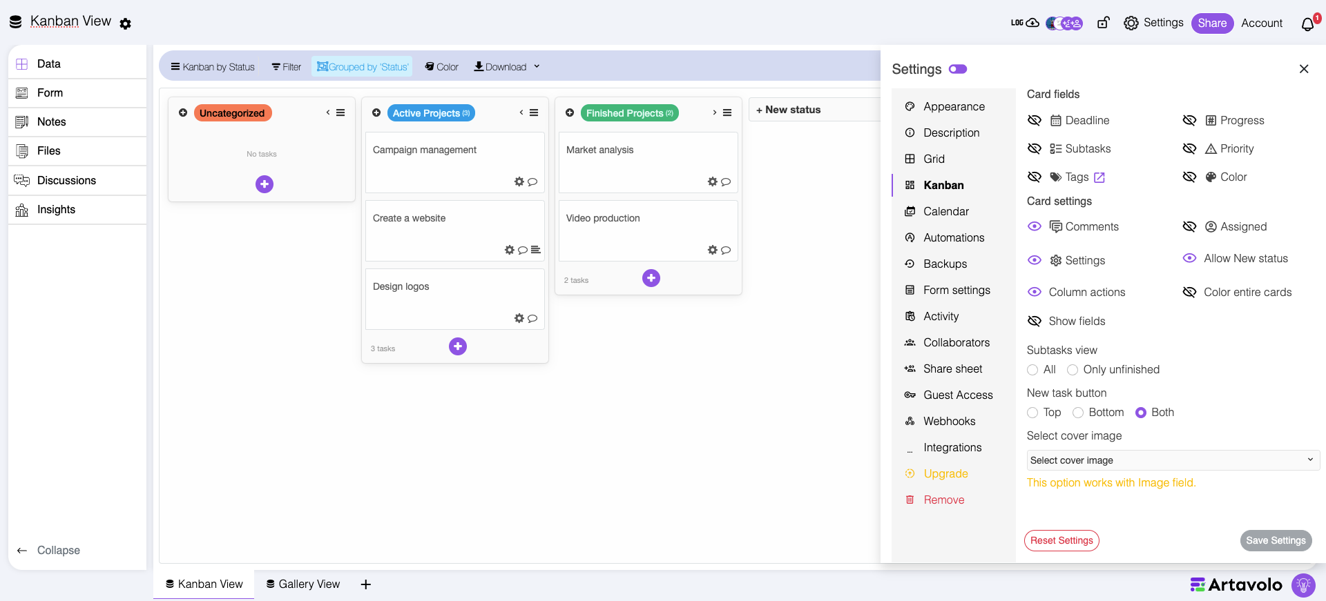Open comments on Campaign management card
1326x601 pixels.
coord(532,182)
